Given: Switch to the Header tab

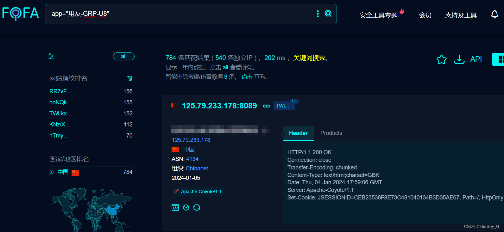Looking at the screenshot, I should [298, 133].
